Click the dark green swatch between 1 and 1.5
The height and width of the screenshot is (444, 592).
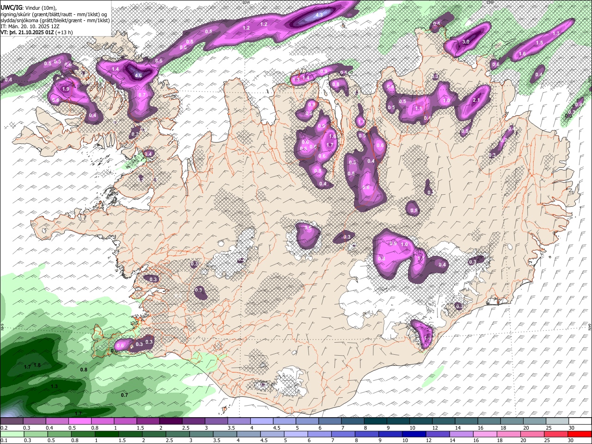tap(106, 434)
